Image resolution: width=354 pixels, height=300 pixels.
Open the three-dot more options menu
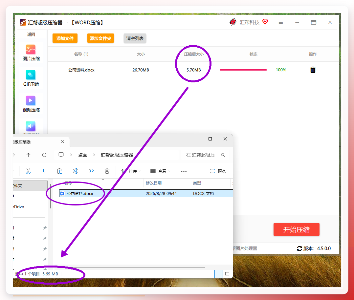[x=184, y=171]
